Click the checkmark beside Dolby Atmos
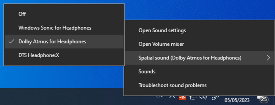This screenshot has width=275, height=105. (x=11, y=41)
